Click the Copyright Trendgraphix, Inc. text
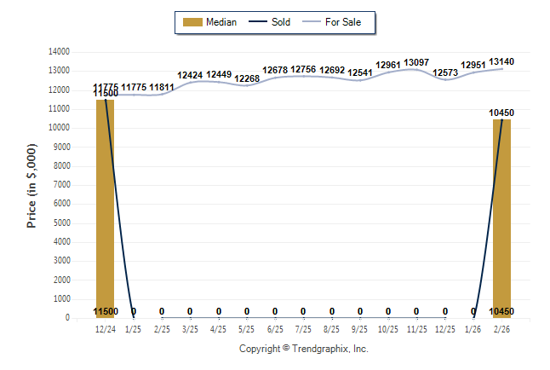550x370 pixels. pyautogui.click(x=303, y=349)
